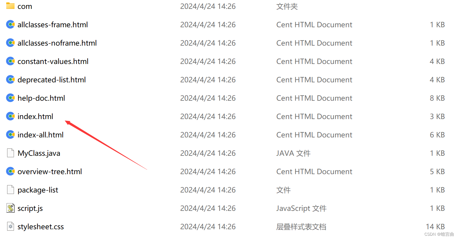Click the allclasses-noframe.html file icon

click(10, 43)
